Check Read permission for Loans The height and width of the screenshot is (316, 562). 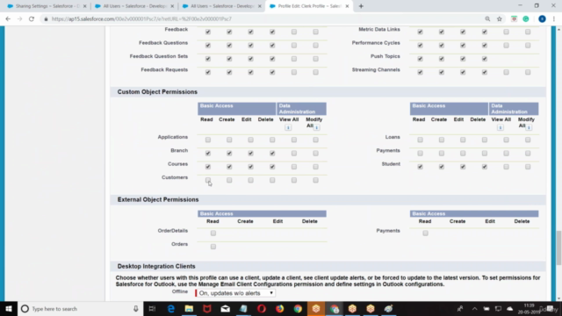[420, 140]
